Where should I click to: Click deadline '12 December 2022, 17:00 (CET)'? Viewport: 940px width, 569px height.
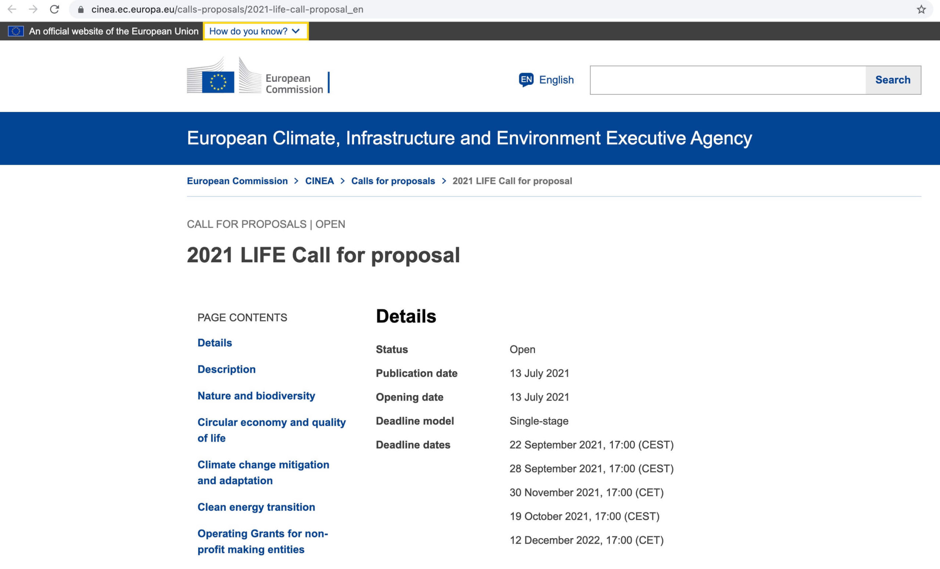587,540
